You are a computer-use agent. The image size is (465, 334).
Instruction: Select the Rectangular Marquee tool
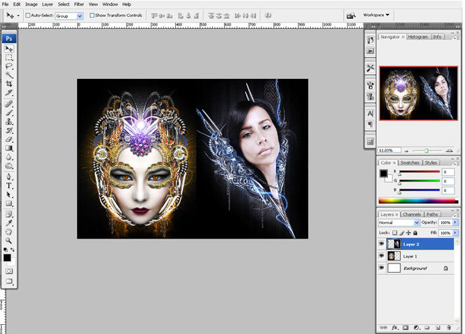pos(9,57)
